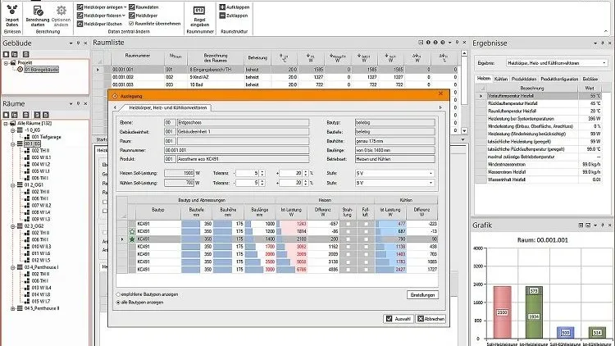The width and height of the screenshot is (615, 346).
Task: Confirm with the Auswahl button
Action: 399,319
